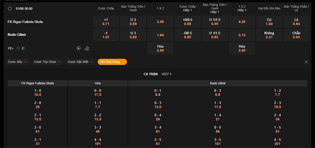This screenshot has height=148, width=315.
Task: Expand the Cược Đặc Biệt dropdown
Action: point(80,62)
